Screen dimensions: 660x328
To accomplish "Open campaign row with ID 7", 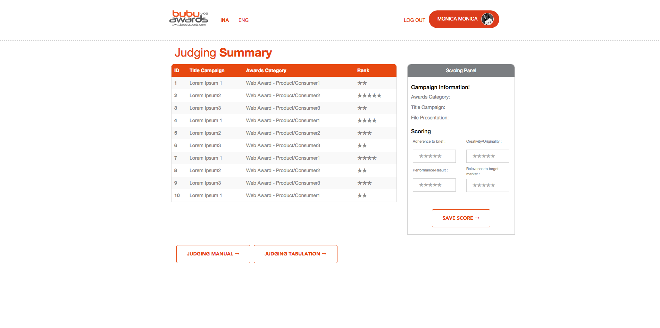I will point(206,158).
